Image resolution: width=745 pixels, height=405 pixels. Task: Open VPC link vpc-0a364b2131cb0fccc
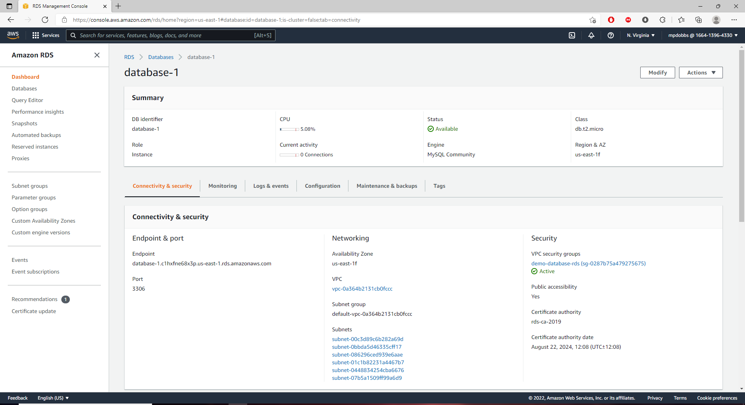[362, 289]
